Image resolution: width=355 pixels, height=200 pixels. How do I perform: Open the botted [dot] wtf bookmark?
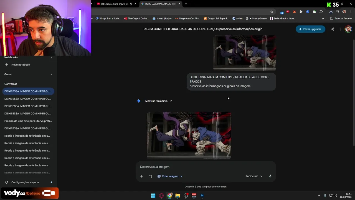(x=162, y=19)
